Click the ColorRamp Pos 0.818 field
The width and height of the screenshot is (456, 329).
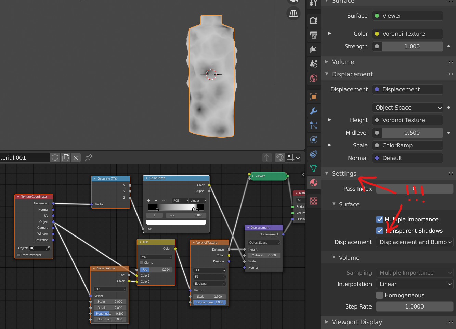(x=186, y=215)
